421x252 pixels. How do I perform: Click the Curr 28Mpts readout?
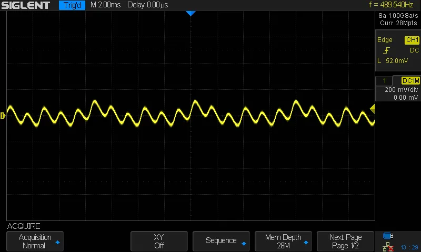[x=398, y=23]
